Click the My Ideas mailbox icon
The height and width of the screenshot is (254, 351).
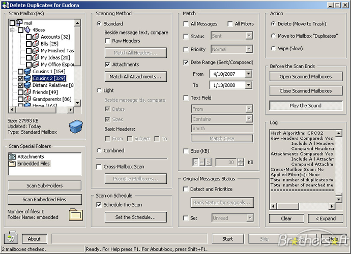(x=36, y=57)
